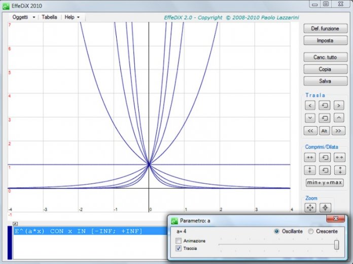Enable the Animazione checkbox
The image size is (353, 264).
click(179, 241)
